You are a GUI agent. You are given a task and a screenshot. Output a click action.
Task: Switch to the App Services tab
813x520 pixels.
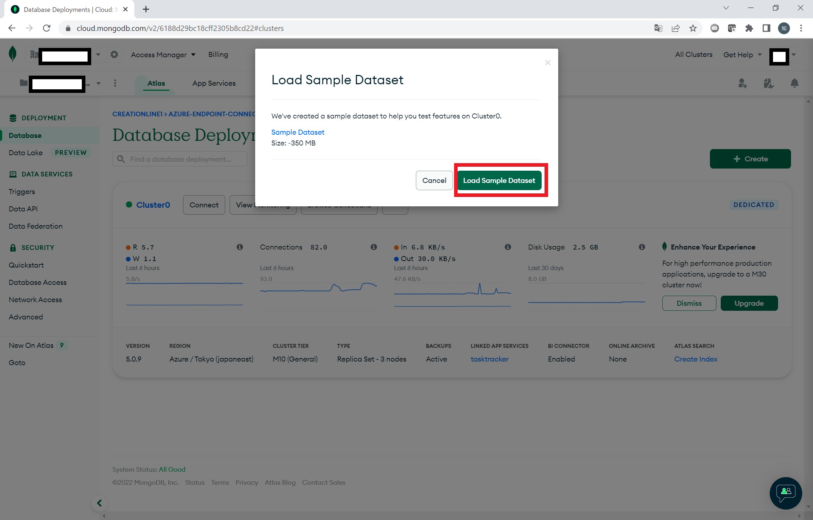[214, 83]
